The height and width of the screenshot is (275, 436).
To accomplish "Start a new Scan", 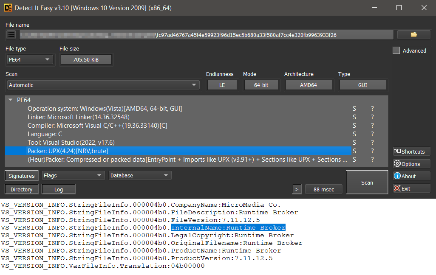I will coord(366,182).
